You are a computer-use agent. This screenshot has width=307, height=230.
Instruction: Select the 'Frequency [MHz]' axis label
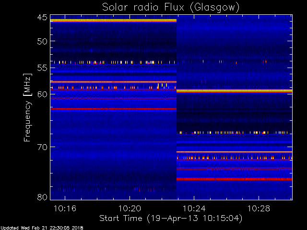(x=27, y=107)
